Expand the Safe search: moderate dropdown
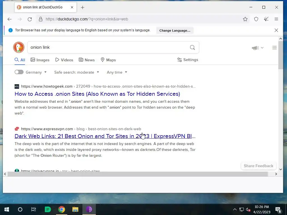Image resolution: width=287 pixels, height=215 pixels. [x=77, y=72]
